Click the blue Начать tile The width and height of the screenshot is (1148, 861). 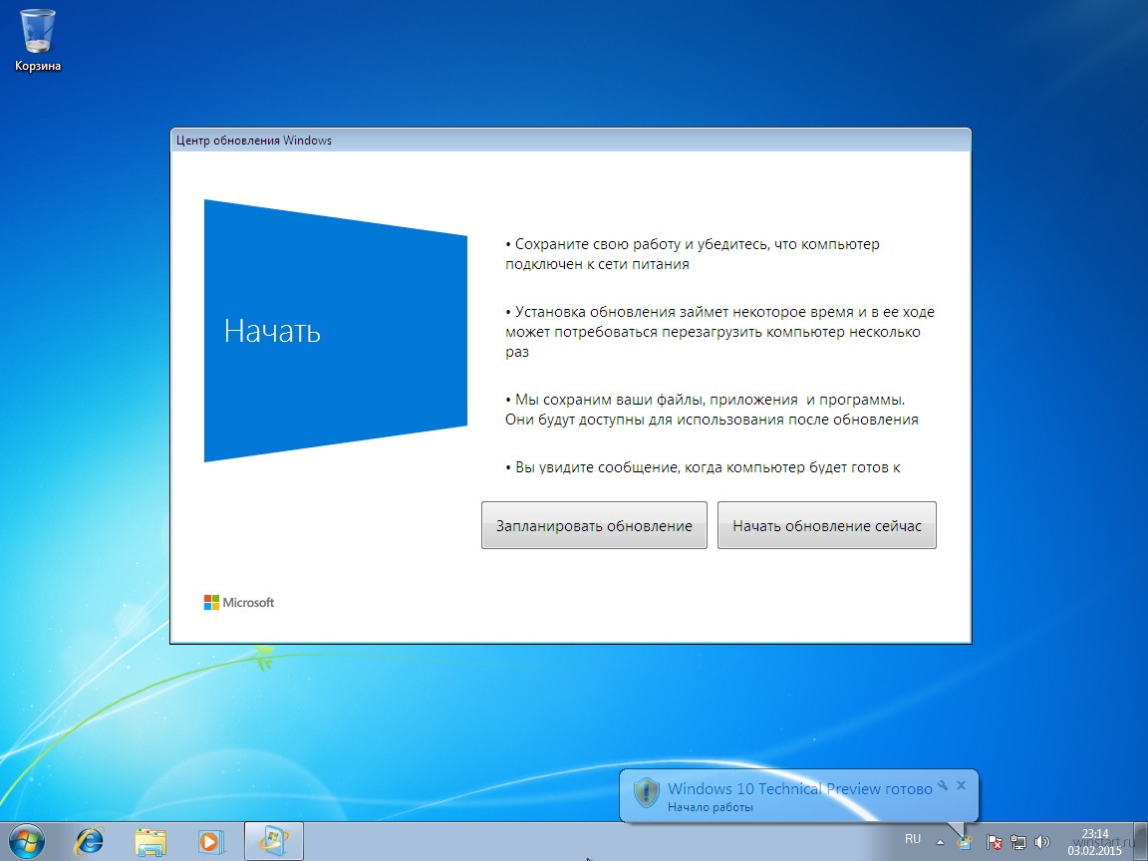tap(335, 331)
